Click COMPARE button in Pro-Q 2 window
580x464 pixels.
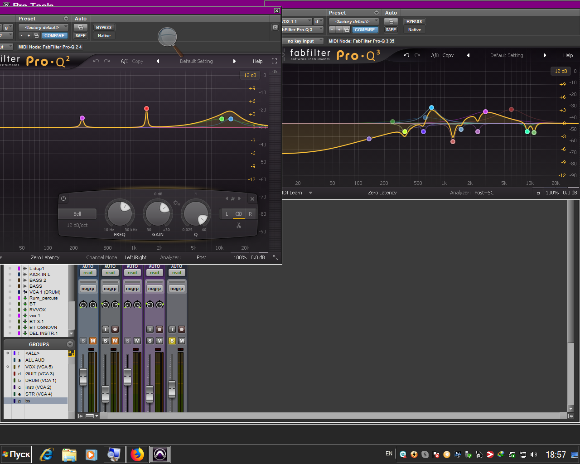(x=54, y=35)
